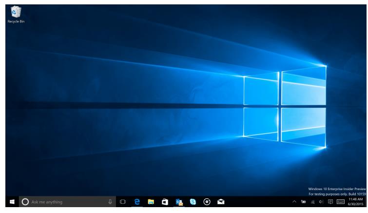This screenshot has width=368, height=213.
Task: Launch Microsoft Edge from the taskbar
Action: (137, 201)
